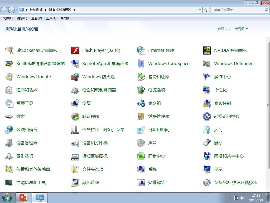Open PowerPoint from the taskbar
Screen dimensions: 270x203
click(23, 198)
